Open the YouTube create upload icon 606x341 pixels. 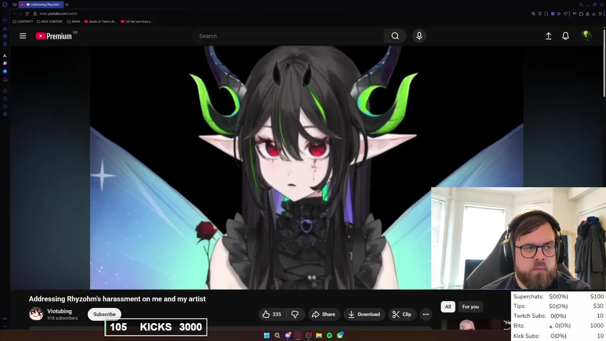coord(548,36)
